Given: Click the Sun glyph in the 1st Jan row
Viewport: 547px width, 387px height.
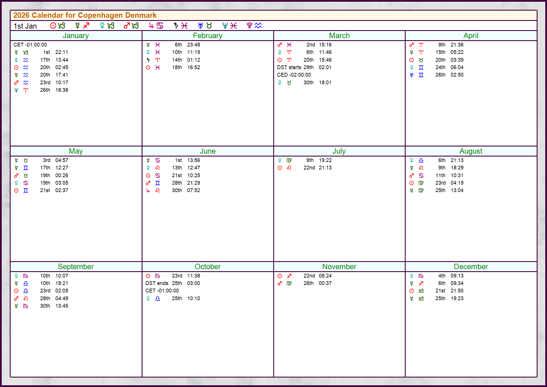Looking at the screenshot, I should point(53,26).
